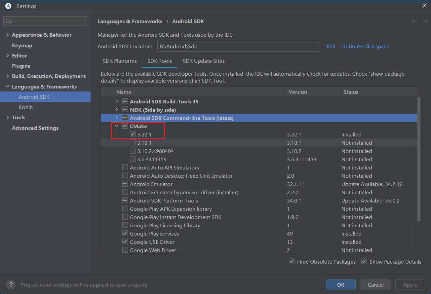Select the SDK Tools tab
The image size is (431, 294).
160,61
